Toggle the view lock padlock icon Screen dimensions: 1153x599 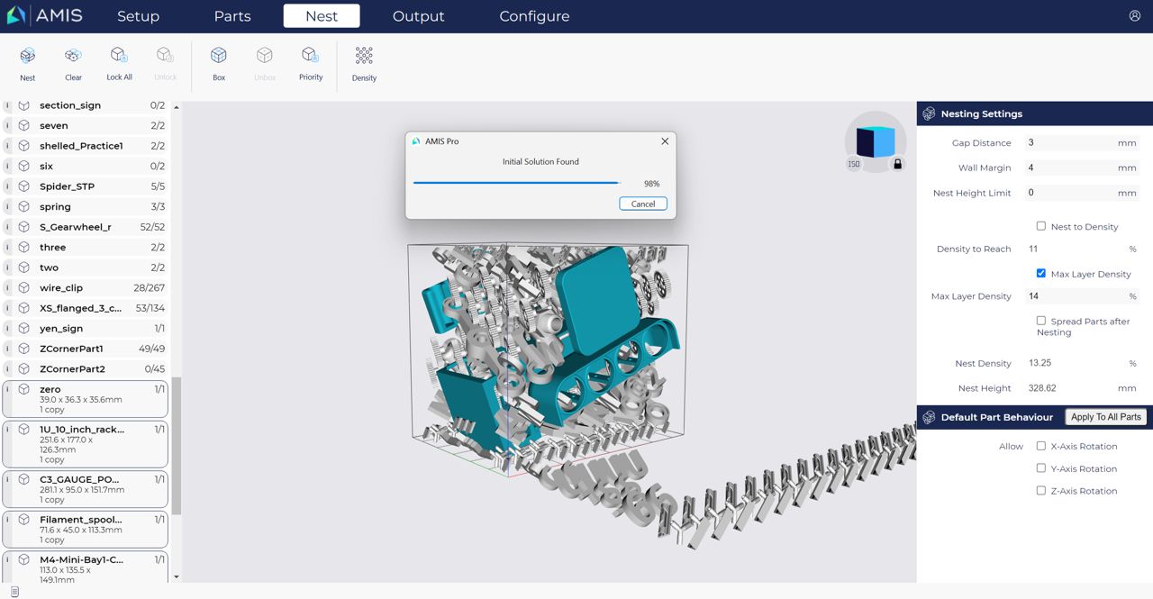897,164
